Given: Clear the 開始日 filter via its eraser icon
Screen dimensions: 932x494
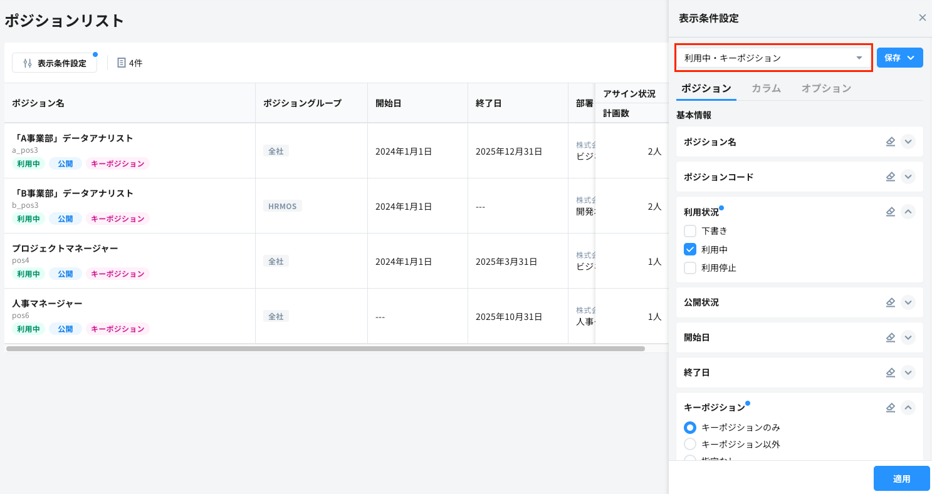Looking at the screenshot, I should [x=891, y=337].
